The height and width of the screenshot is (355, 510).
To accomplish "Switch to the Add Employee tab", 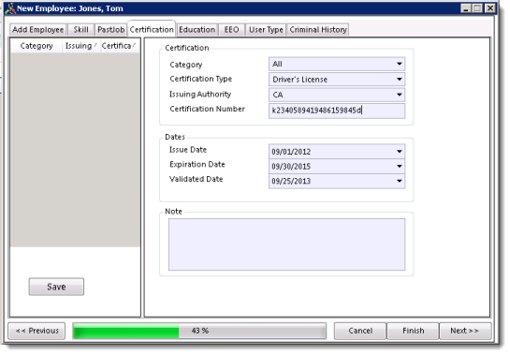I will pyautogui.click(x=37, y=30).
